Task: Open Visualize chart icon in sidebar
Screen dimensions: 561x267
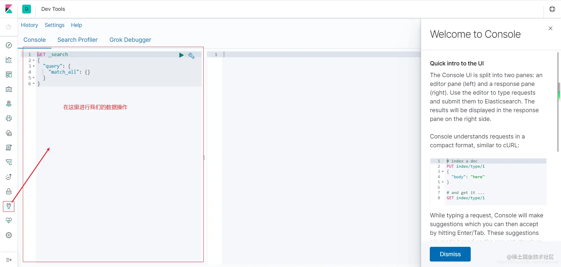Action: pos(9,60)
